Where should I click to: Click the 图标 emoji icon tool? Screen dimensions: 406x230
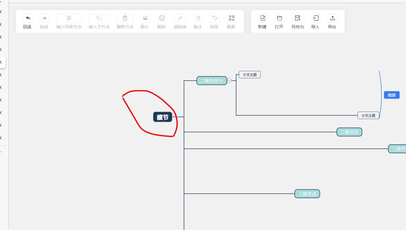(x=162, y=18)
